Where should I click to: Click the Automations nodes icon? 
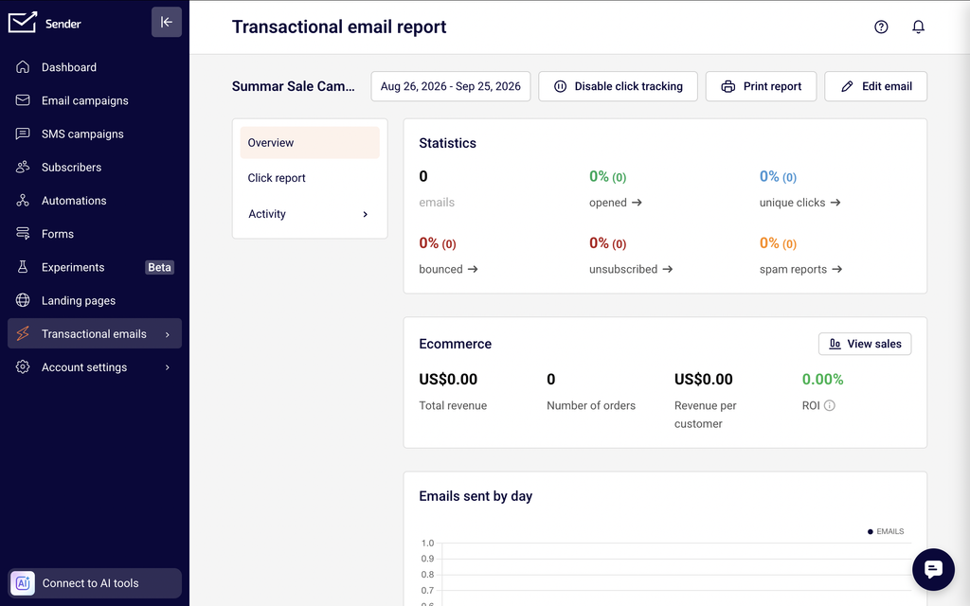[x=23, y=201]
